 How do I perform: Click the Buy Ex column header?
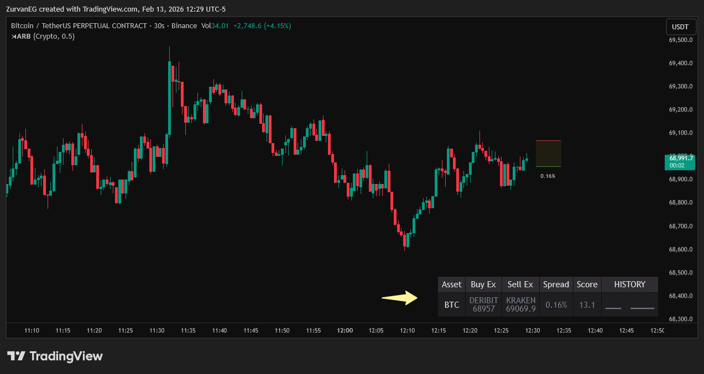483,285
